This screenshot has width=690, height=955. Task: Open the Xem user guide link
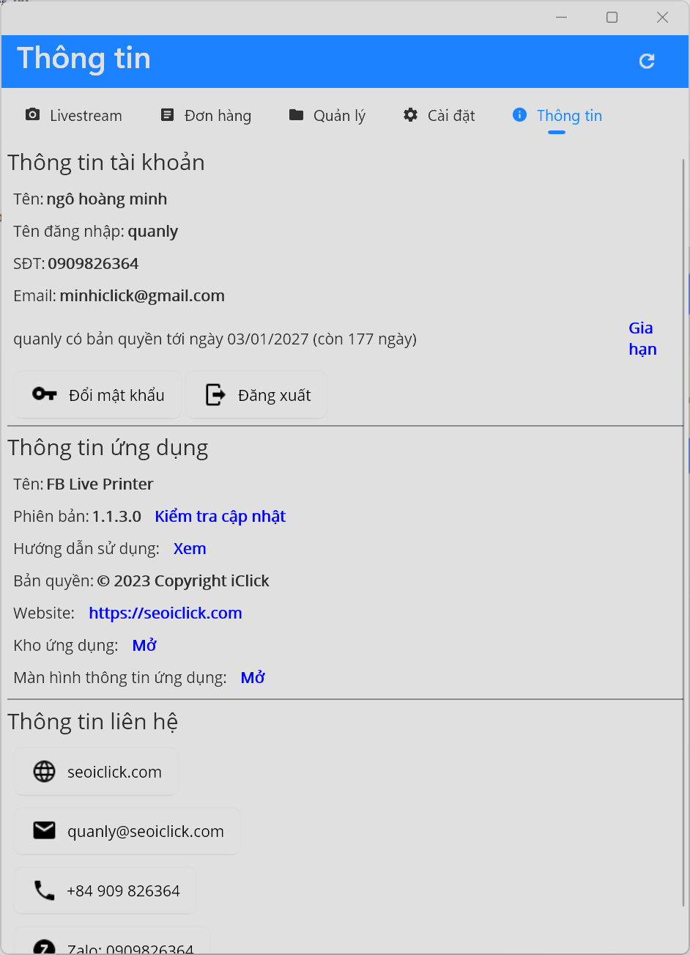coord(190,548)
